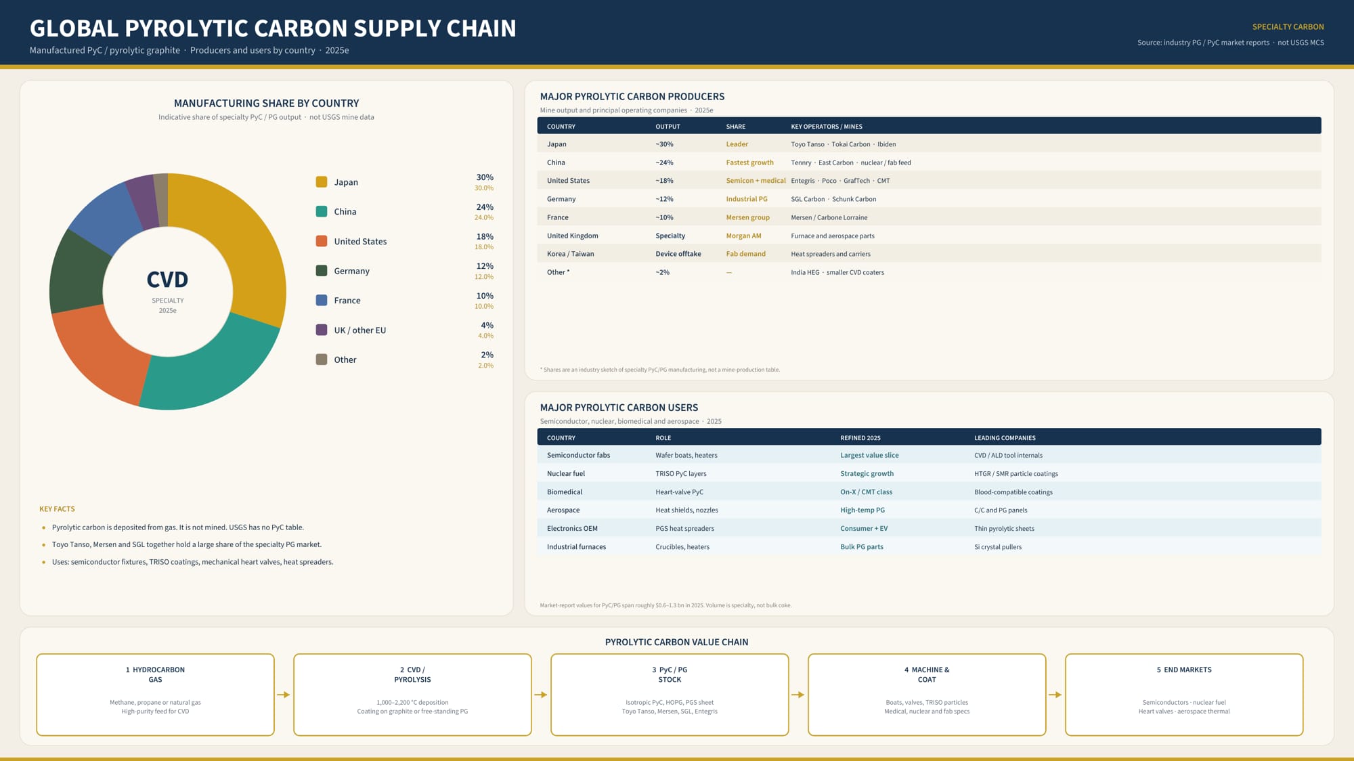Image resolution: width=1354 pixels, height=761 pixels.
Task: Select the United Kingdom country cell
Action: 572,236
